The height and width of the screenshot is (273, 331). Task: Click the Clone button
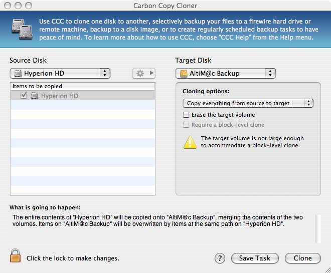(303, 258)
